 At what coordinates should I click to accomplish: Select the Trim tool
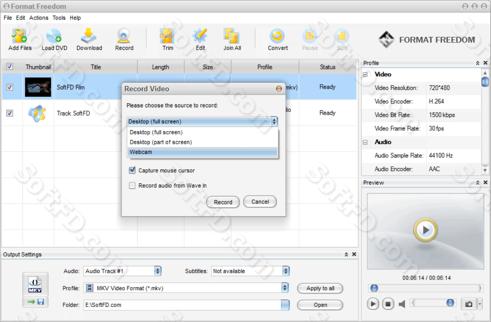(x=168, y=40)
